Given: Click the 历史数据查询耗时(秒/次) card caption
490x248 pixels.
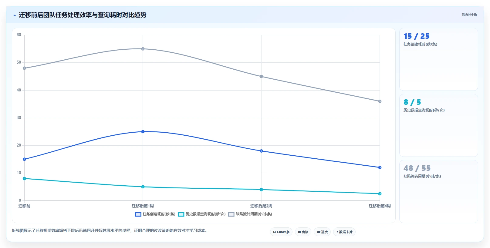Looking at the screenshot, I should (424, 110).
